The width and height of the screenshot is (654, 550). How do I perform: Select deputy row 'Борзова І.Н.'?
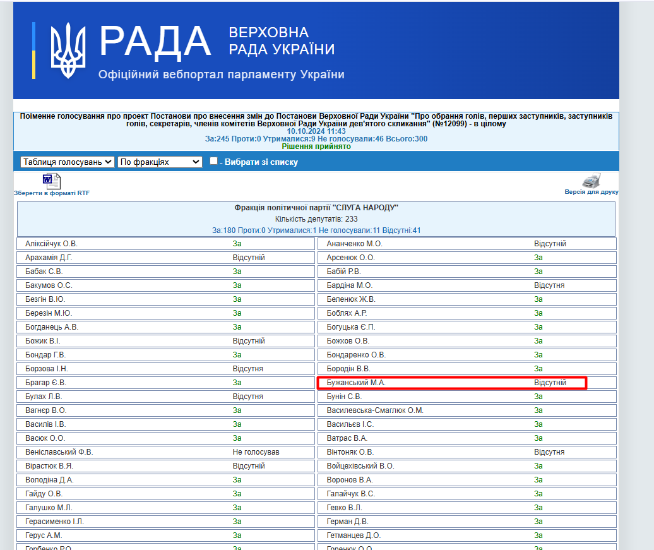tap(165, 369)
